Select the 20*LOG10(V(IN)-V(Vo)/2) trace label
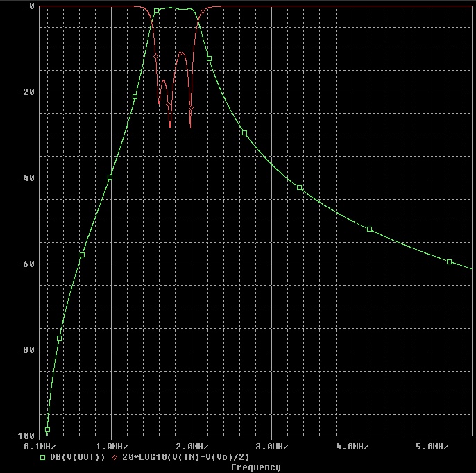The image size is (476, 473). 186,457
